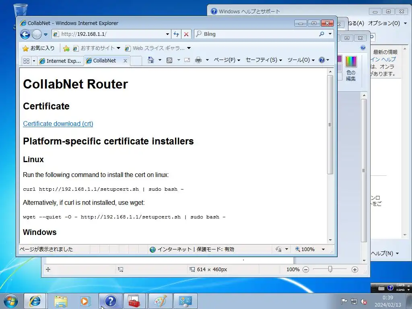Add page to favorites bar star icon
The height and width of the screenshot is (309, 412).
[x=66, y=48]
